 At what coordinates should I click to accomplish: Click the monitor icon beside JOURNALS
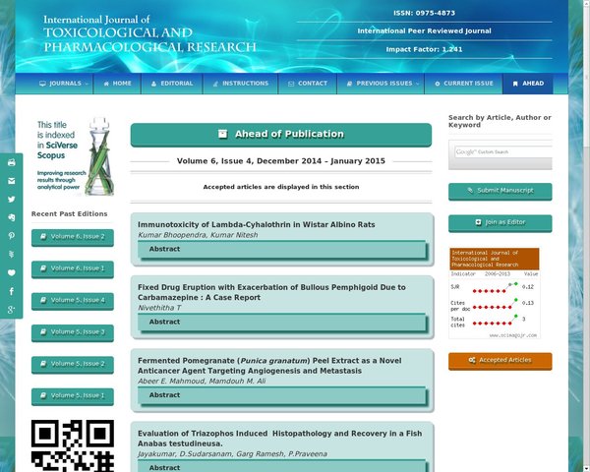coord(42,84)
